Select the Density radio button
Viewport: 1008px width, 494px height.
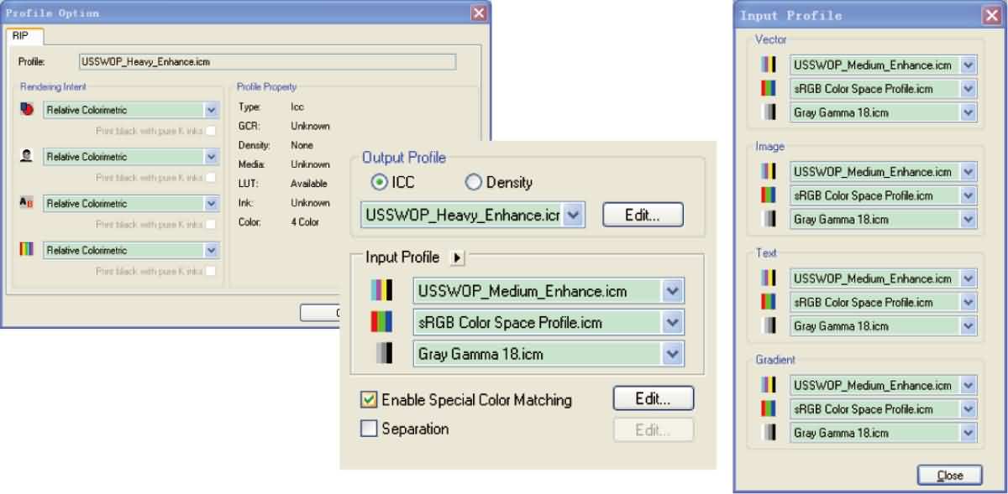[474, 182]
